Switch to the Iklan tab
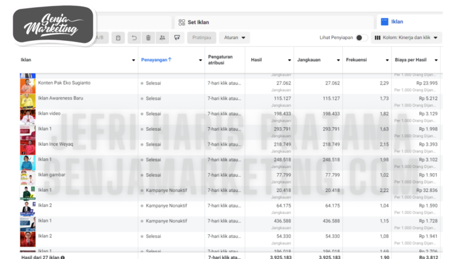Image resolution: width=462 pixels, height=259 pixels. coord(397,22)
